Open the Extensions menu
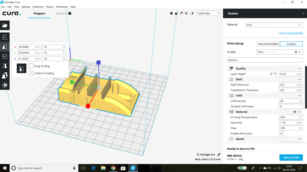307x172 pixels. [x=38, y=7]
